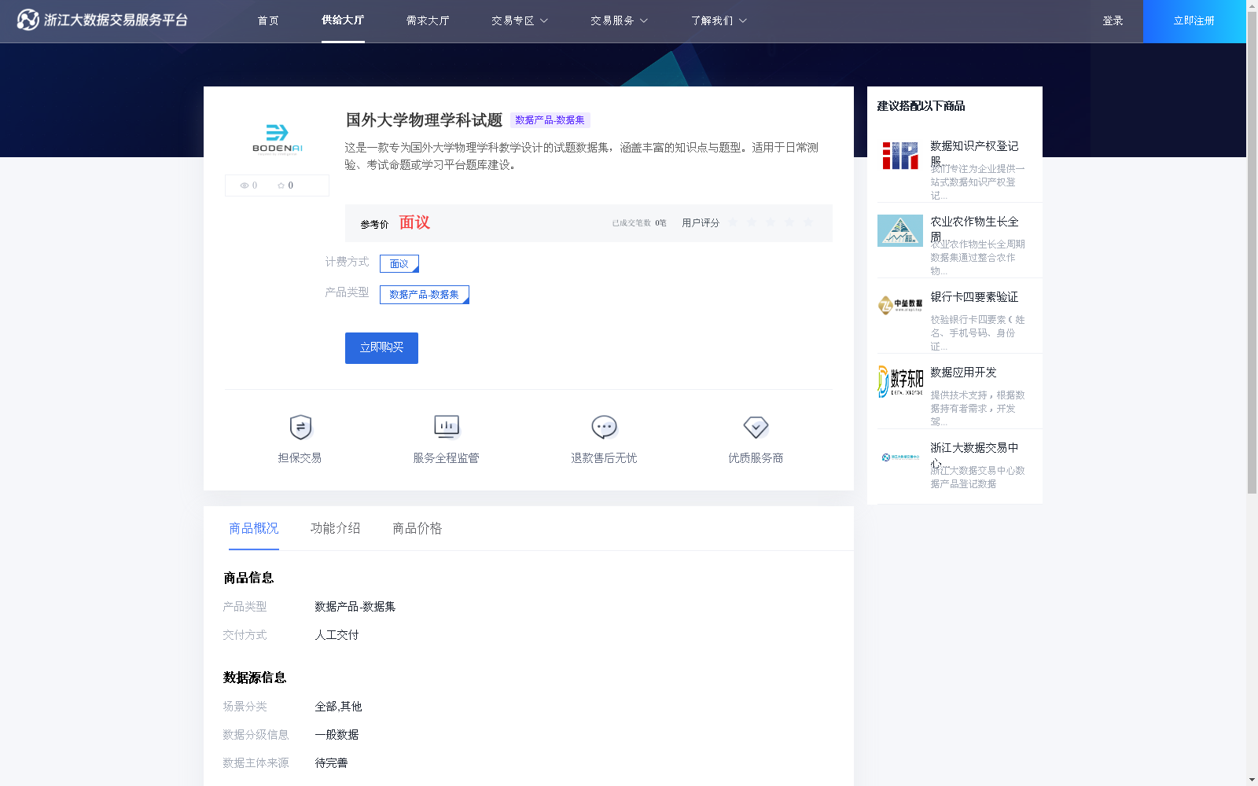Switch to 功能介绍 tab
The width and height of the screenshot is (1258, 786).
tap(336, 528)
